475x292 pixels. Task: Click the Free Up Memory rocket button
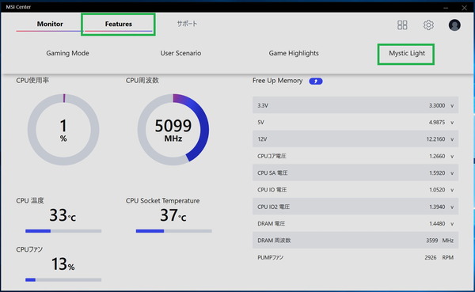point(316,81)
